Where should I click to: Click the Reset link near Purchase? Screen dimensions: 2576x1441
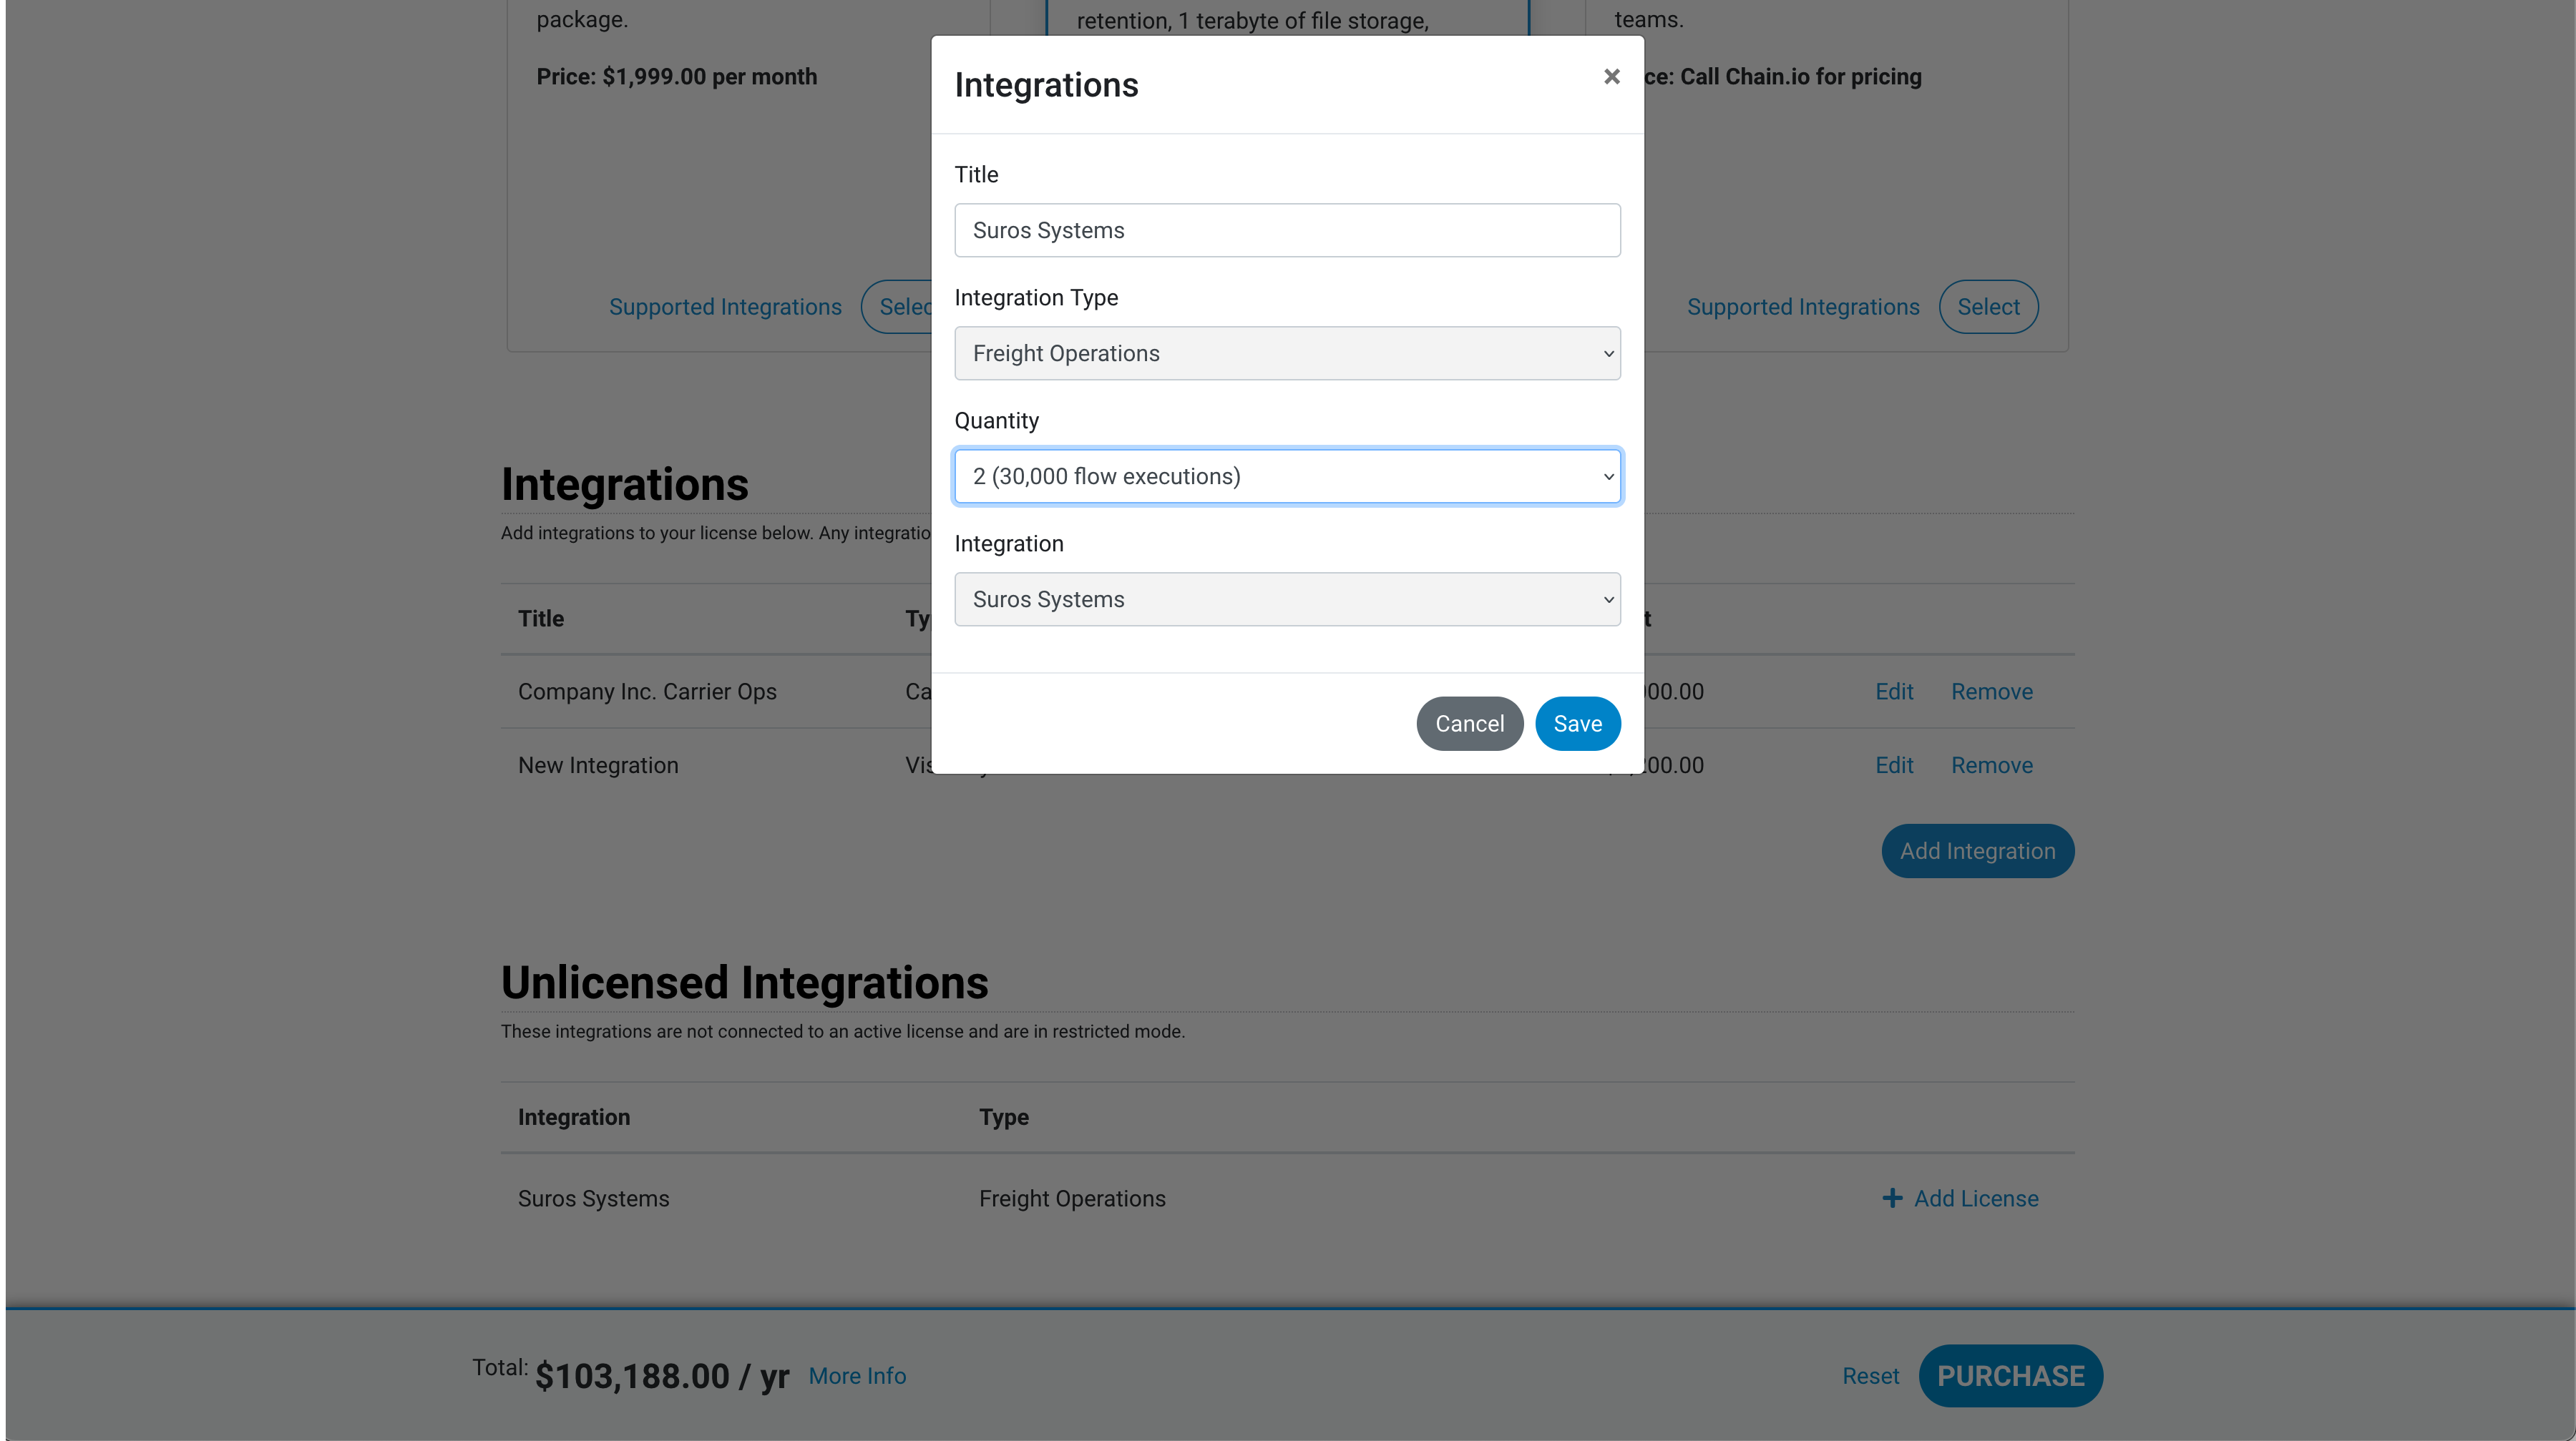[1870, 1376]
